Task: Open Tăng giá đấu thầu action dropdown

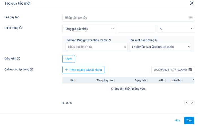Action: [89, 29]
